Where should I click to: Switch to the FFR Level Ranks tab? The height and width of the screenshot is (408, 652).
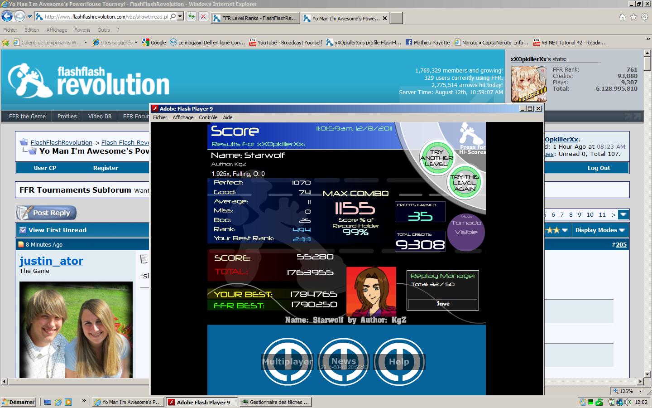[x=255, y=18]
